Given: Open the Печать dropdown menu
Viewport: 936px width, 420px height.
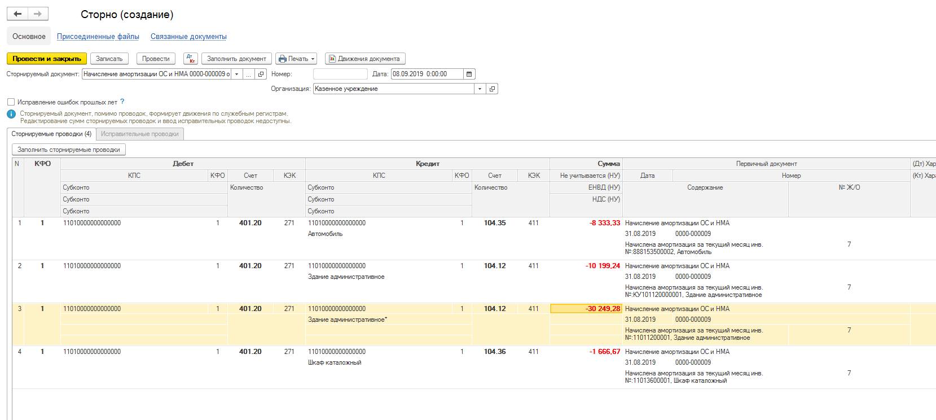Looking at the screenshot, I should (296, 59).
